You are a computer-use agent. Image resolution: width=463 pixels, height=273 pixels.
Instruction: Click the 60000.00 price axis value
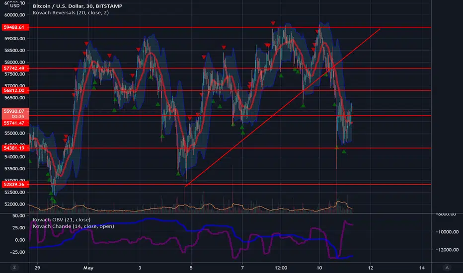(x=14, y=15)
